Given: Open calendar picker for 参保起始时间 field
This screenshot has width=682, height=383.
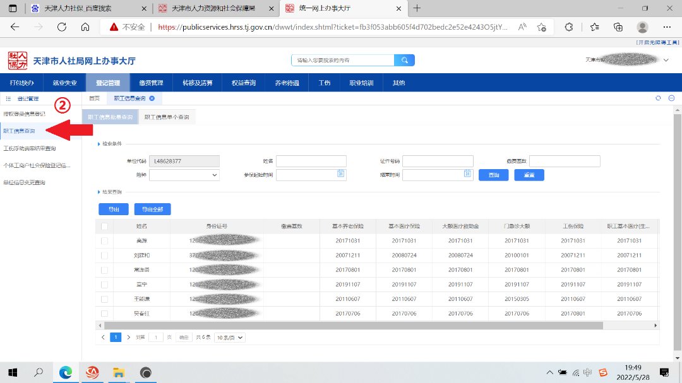Looking at the screenshot, I should tap(341, 175).
